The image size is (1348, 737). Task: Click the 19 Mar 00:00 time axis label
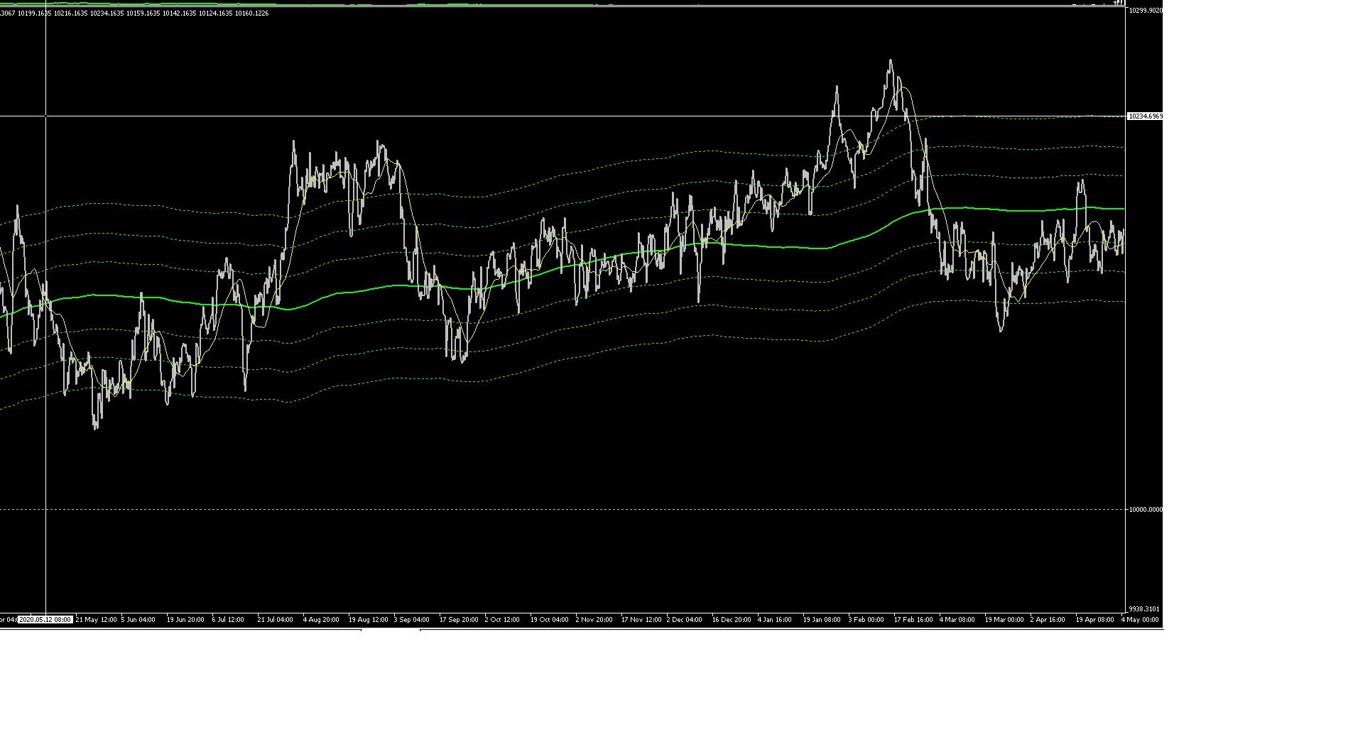1004,619
